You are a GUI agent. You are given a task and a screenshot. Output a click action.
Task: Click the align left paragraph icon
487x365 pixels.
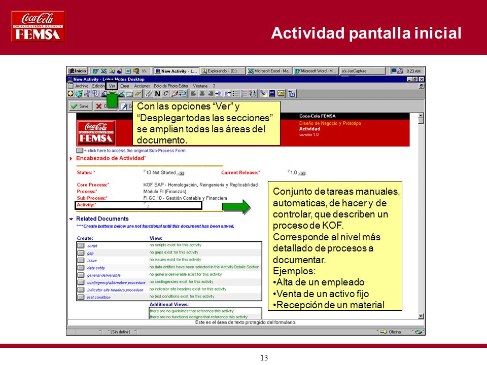point(193,94)
